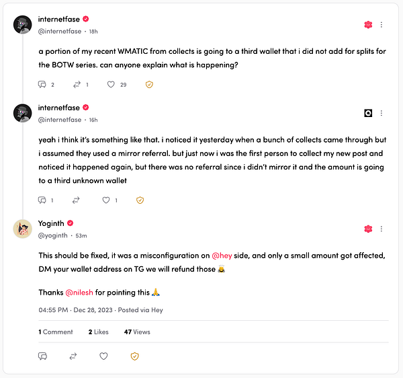Mirror Yoginth's post from bottom action bar
Screen dimensions: 403x378
(x=73, y=356)
